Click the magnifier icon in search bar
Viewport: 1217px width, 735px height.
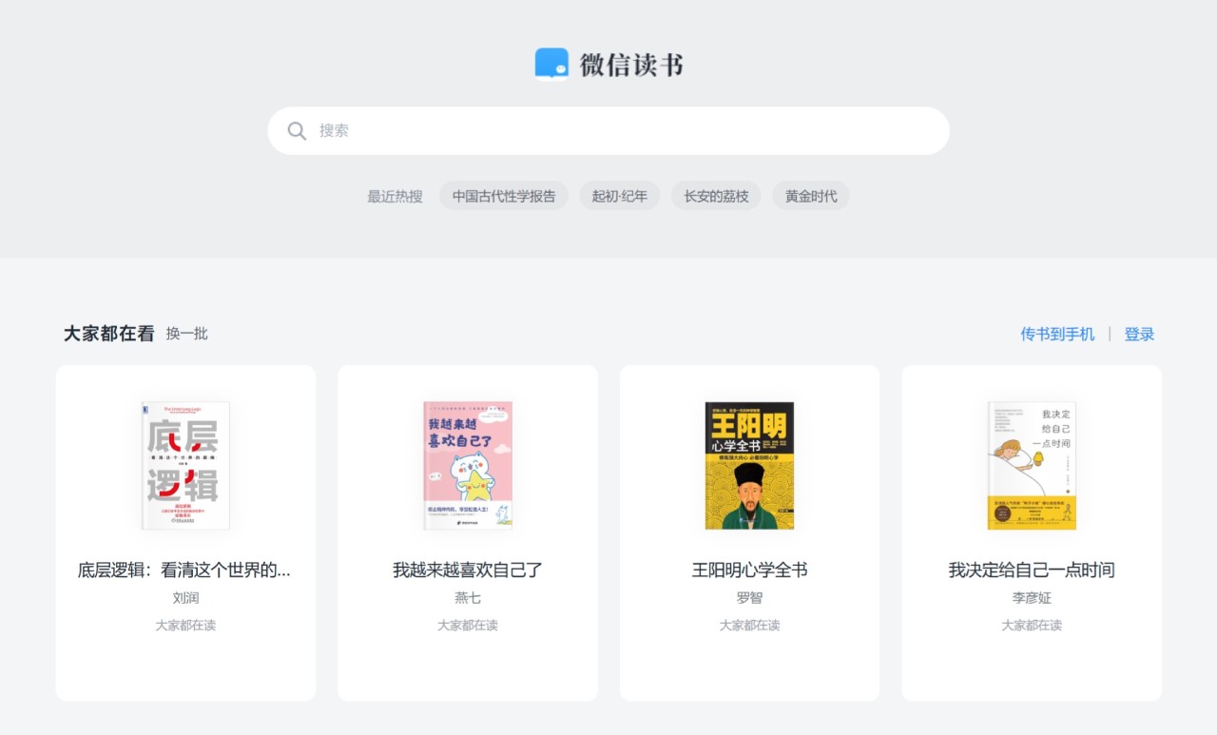(297, 131)
